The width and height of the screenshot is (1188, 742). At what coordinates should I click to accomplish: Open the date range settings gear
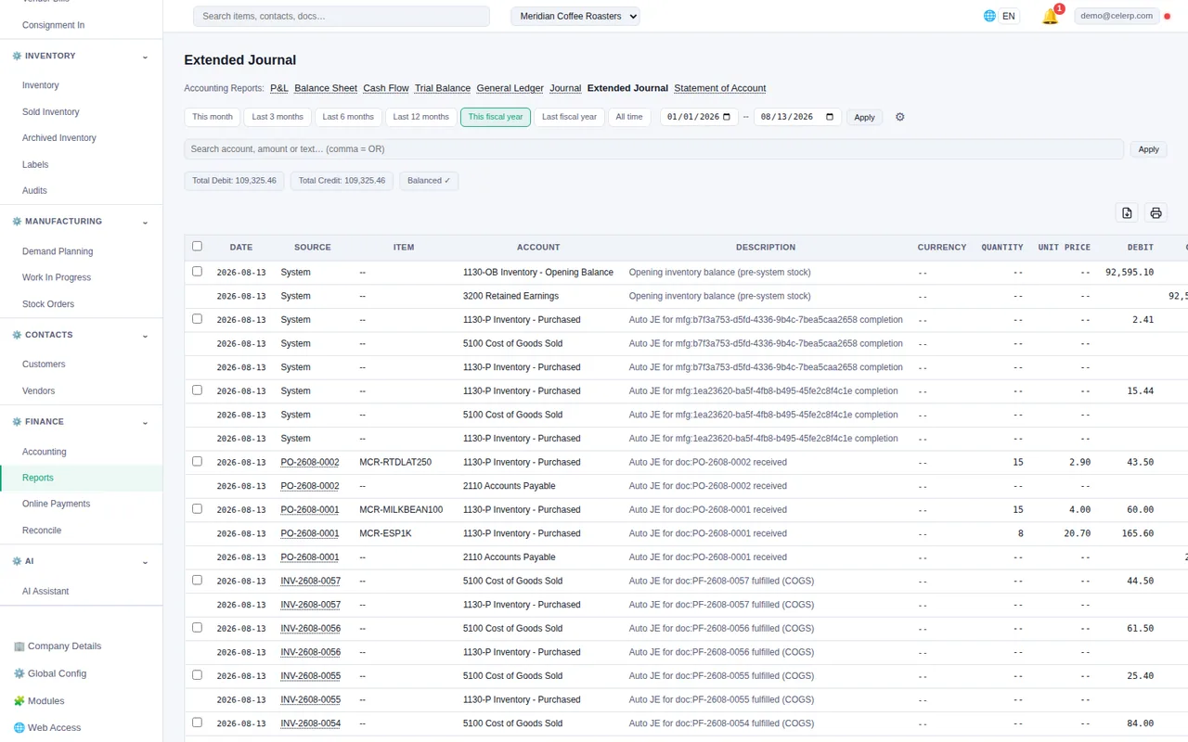(x=899, y=117)
